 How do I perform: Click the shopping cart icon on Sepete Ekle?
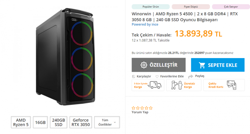coord(202,65)
